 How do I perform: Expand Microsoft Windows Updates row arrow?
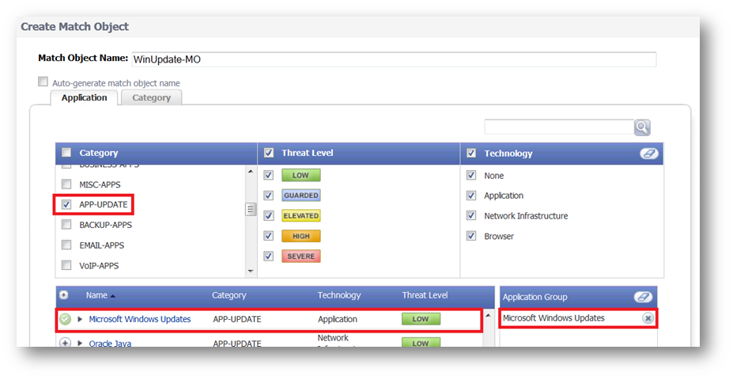click(80, 319)
